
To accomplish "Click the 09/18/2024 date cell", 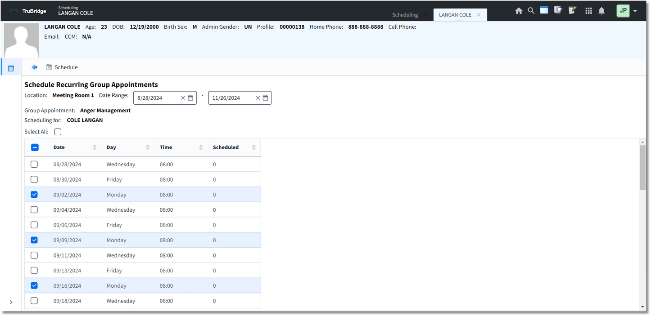I will pos(67,301).
